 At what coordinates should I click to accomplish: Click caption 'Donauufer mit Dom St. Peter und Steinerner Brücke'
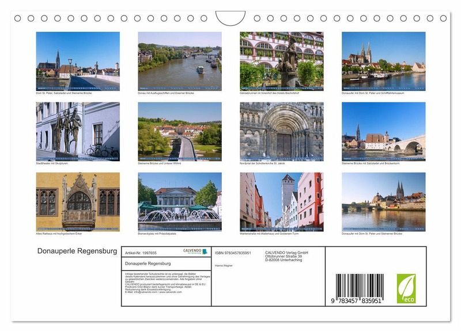coord(372,234)
